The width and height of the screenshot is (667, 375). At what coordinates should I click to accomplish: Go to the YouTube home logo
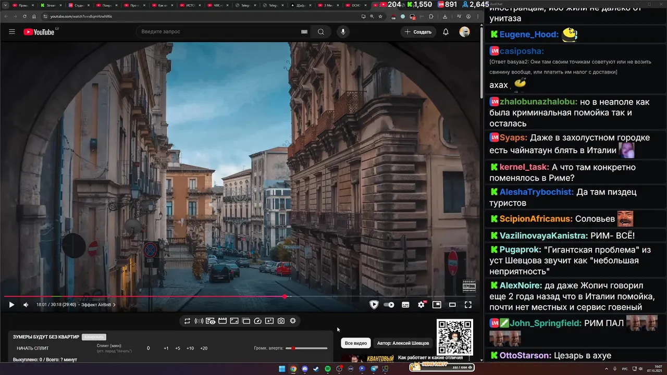[x=39, y=32]
